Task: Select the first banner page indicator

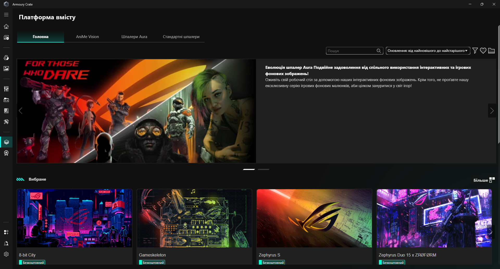Action: [249, 169]
